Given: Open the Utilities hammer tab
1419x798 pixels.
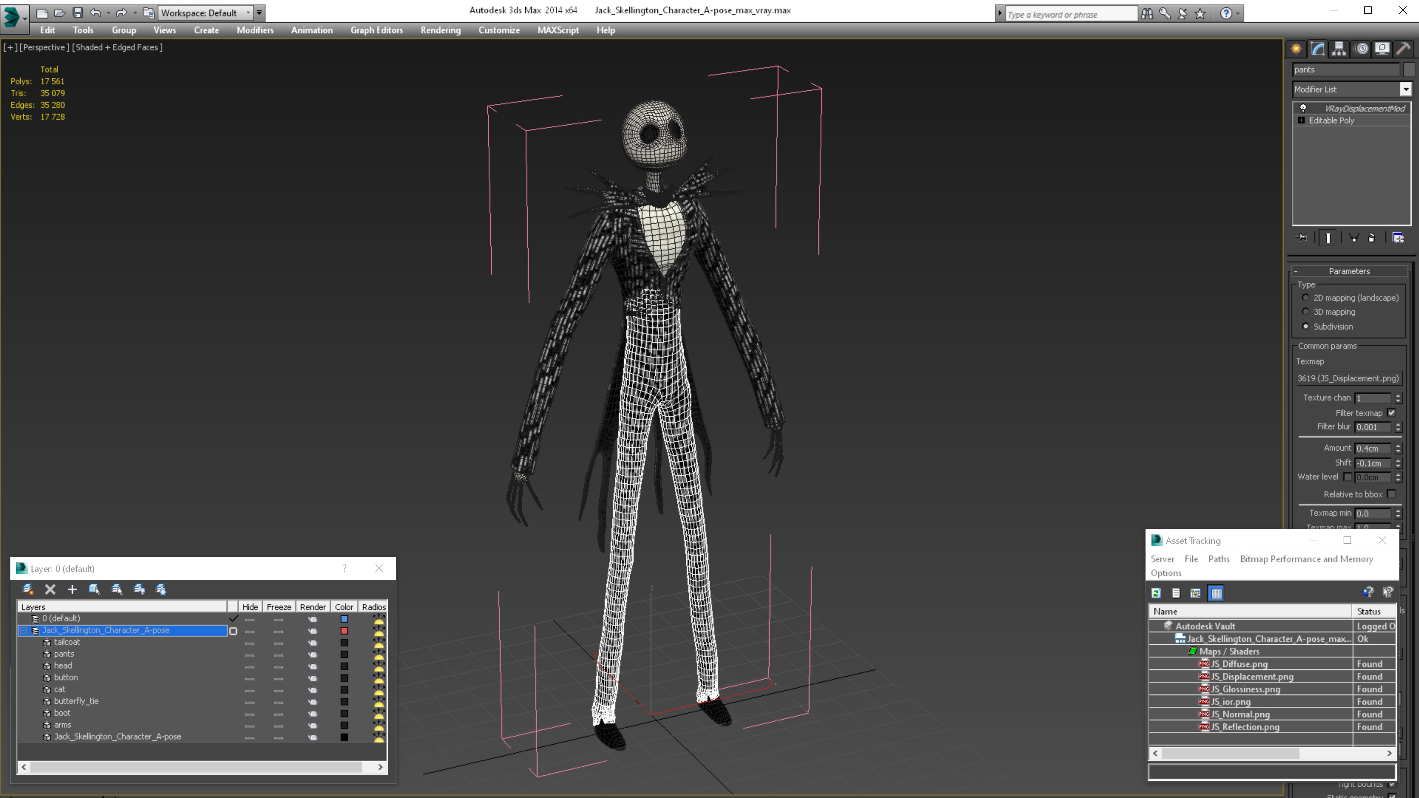Looking at the screenshot, I should coord(1404,49).
